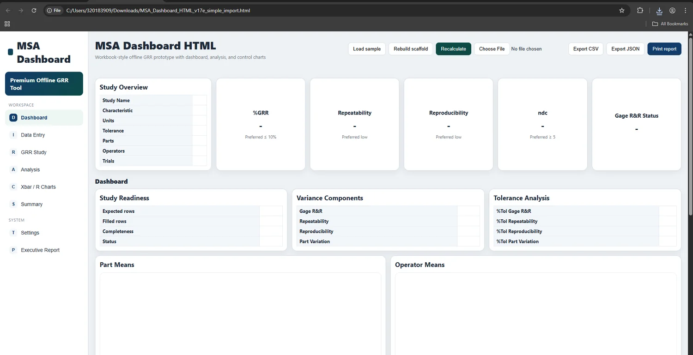
Task: Click Choose File to import data
Action: click(492, 49)
